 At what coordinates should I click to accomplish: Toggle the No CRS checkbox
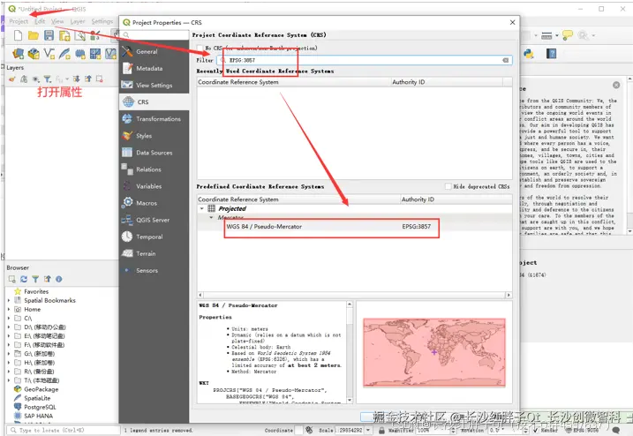200,49
